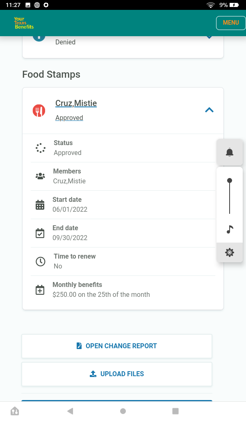Tap the Android back navigation button
Screen dimensions: 246x421
(70, 411)
